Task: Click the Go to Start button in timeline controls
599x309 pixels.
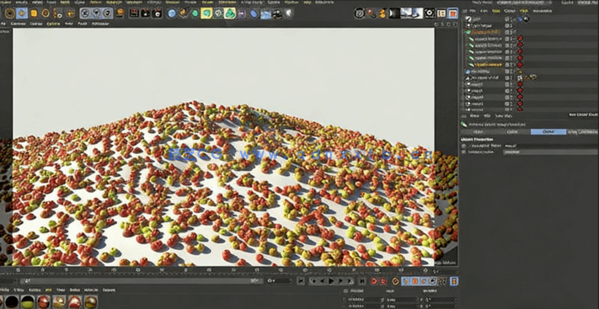Action: click(x=301, y=281)
